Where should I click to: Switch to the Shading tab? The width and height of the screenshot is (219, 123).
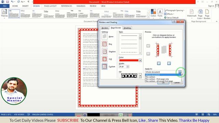[127, 28]
